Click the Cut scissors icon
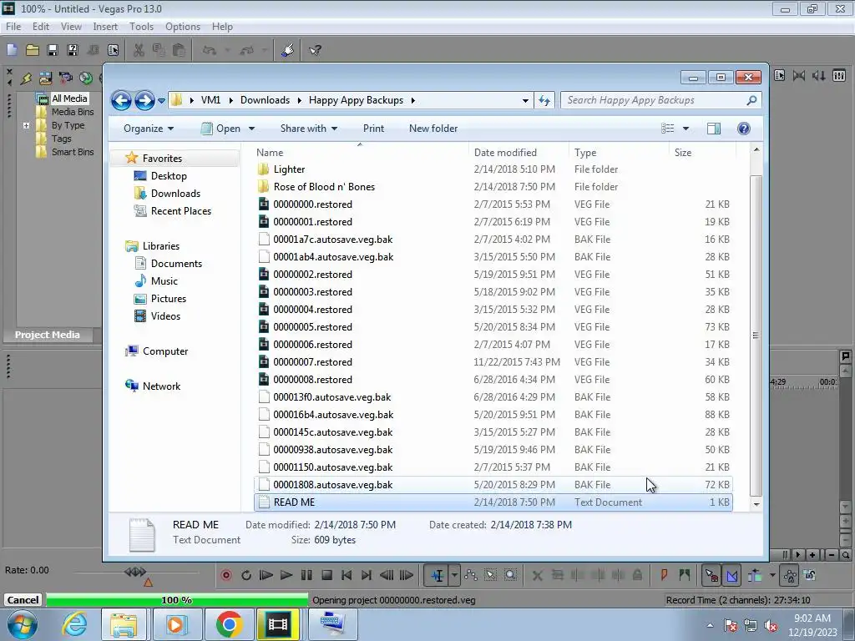The height and width of the screenshot is (641, 855). point(139,50)
